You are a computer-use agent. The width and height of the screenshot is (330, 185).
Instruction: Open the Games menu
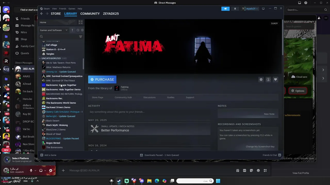(x=72, y=9)
